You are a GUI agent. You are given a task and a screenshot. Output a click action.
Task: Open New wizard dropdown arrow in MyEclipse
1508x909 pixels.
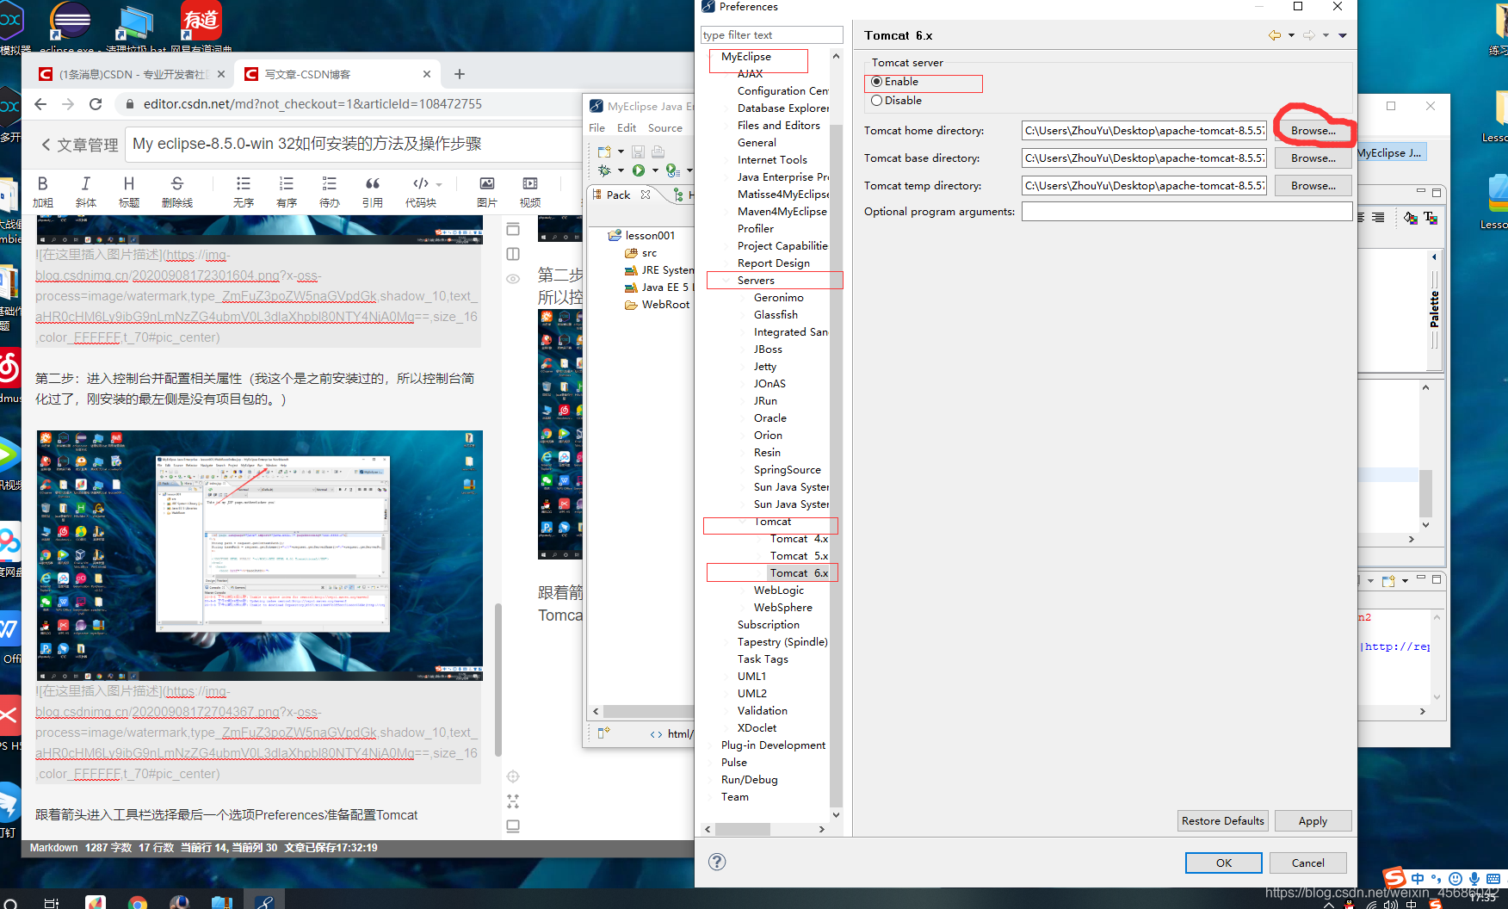[621, 151]
